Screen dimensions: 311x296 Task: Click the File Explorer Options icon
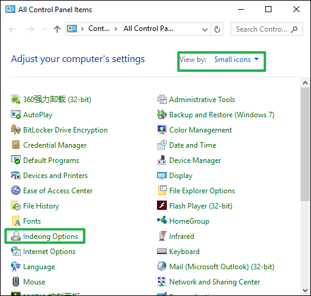point(162,191)
